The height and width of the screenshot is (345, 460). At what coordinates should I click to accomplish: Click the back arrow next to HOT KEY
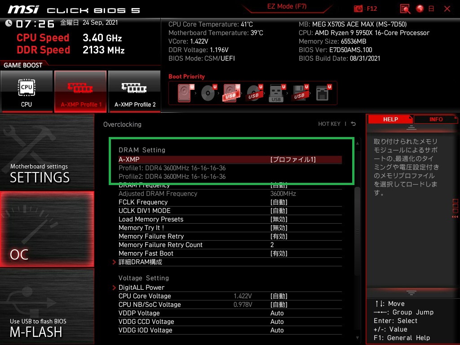click(353, 124)
